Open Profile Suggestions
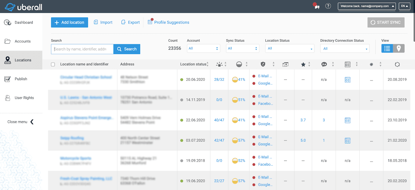The image size is (415, 190). [168, 22]
